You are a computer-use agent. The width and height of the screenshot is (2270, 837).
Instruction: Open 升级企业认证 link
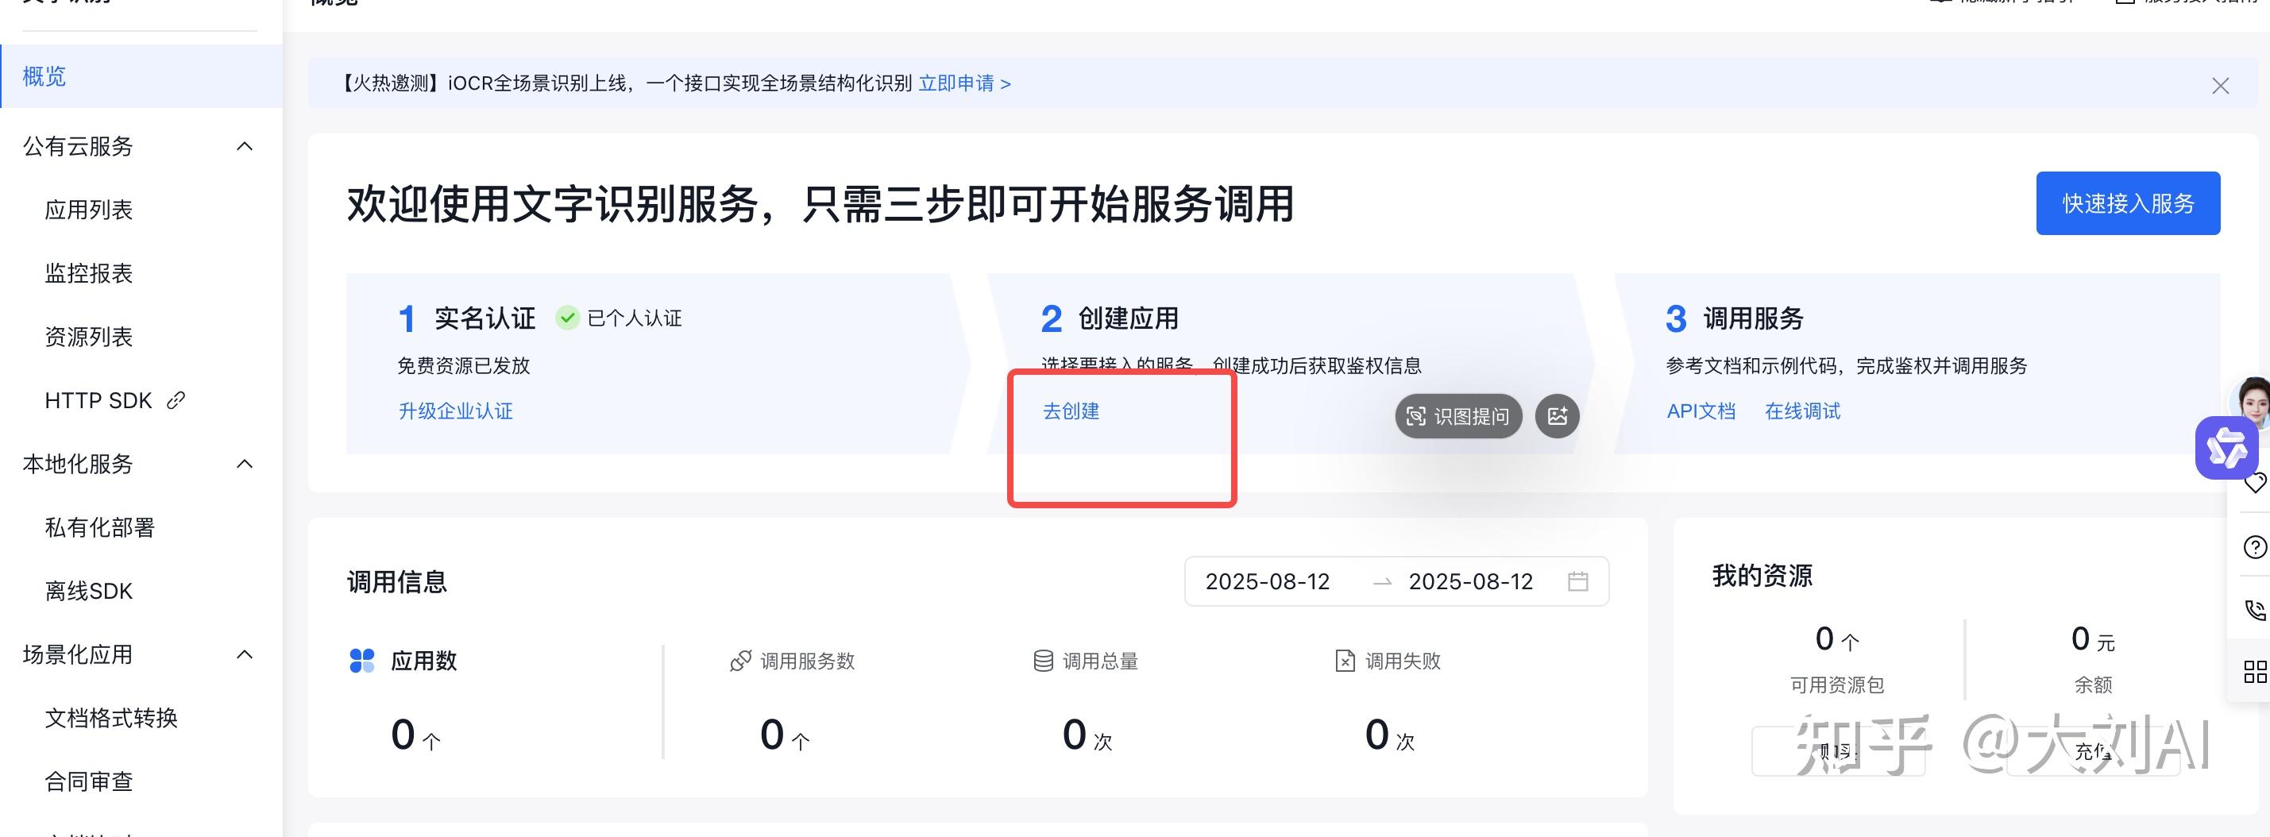456,411
